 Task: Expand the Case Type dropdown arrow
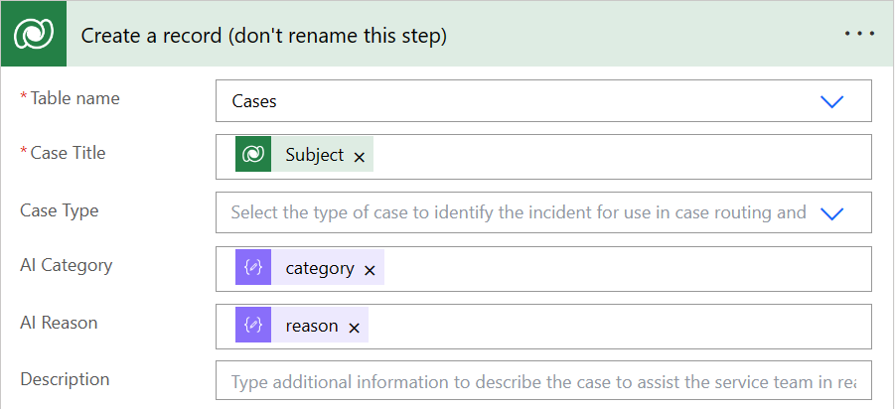pos(831,213)
